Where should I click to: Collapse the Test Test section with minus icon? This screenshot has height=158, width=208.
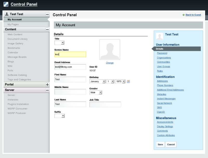coord(47,14)
